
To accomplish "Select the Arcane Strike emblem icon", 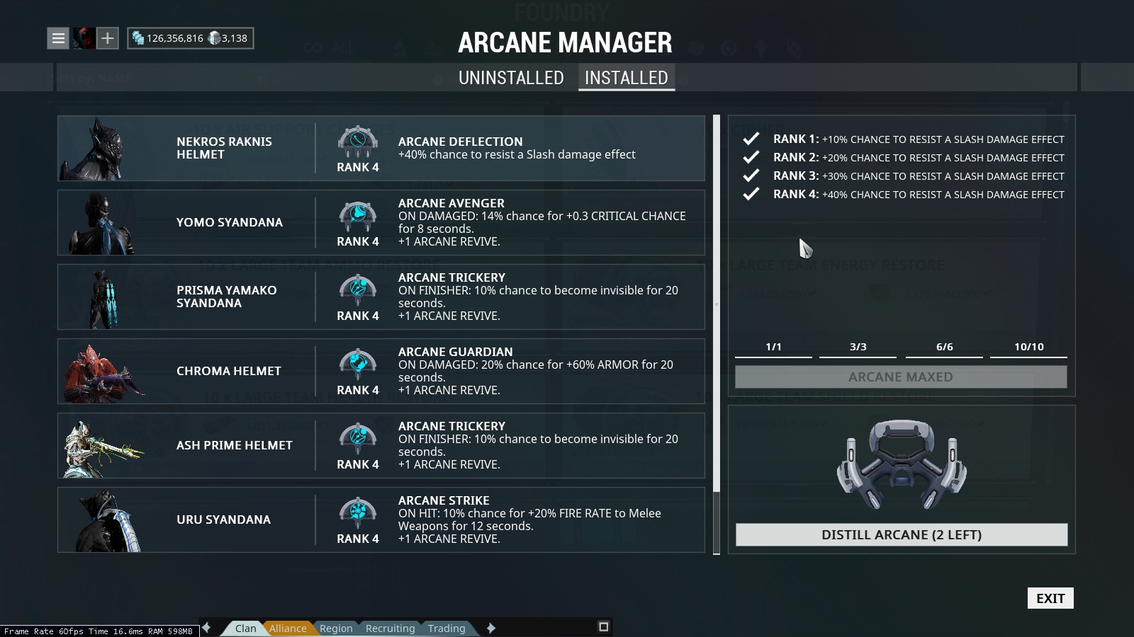I will pos(358,514).
